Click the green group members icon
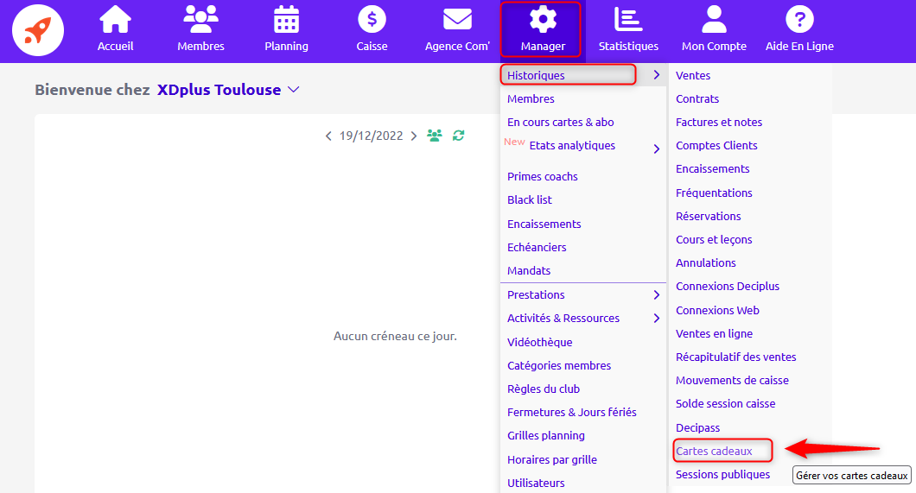This screenshot has height=493, width=916. (434, 136)
